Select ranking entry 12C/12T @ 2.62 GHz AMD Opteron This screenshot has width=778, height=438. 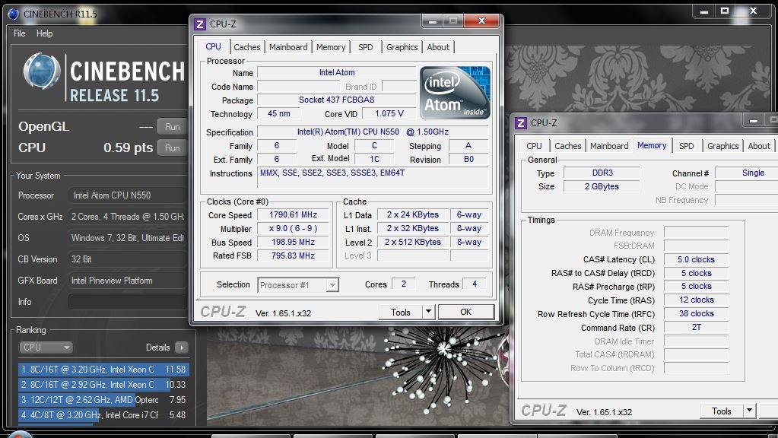tap(103, 400)
